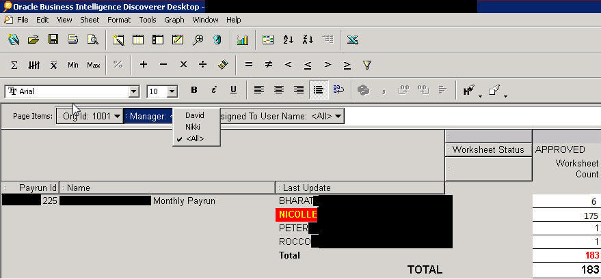Screen dimensions: 601x279
Task: Align text left
Action: point(259,90)
